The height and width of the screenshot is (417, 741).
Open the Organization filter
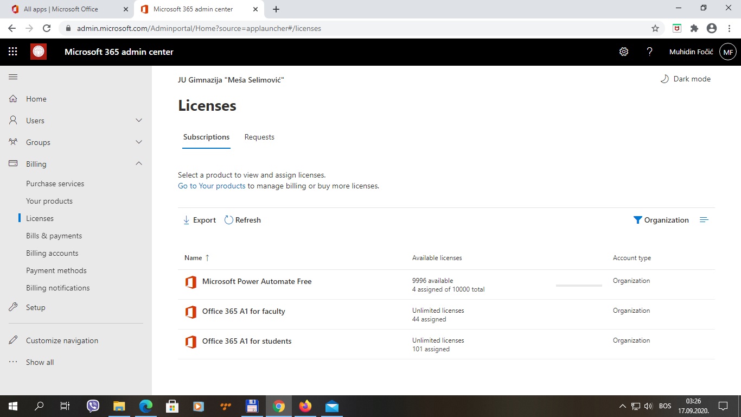[x=661, y=220]
